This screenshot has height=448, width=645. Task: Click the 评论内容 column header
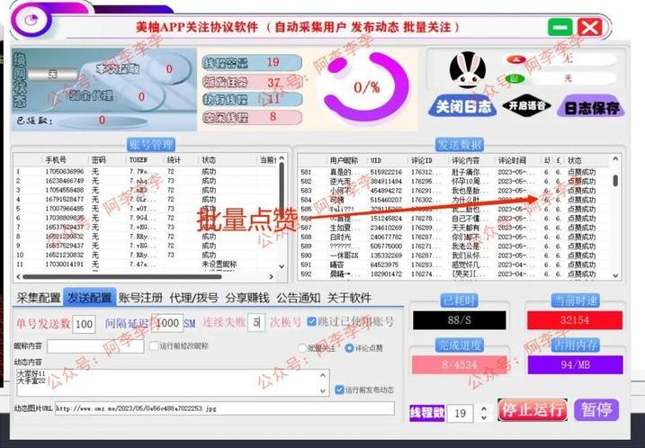466,160
